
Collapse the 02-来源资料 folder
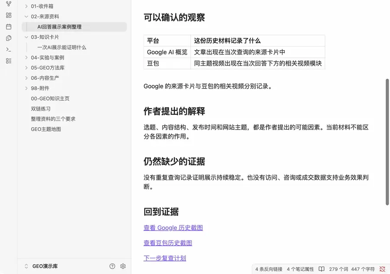tap(26, 16)
